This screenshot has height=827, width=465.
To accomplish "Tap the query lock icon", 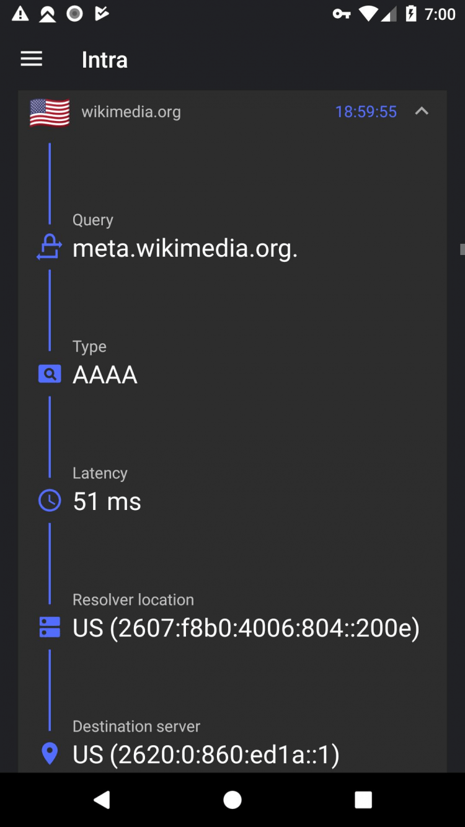I will (50, 248).
